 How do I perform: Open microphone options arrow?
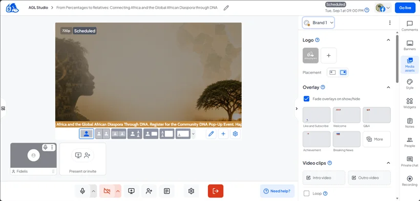pyautogui.click(x=93, y=191)
